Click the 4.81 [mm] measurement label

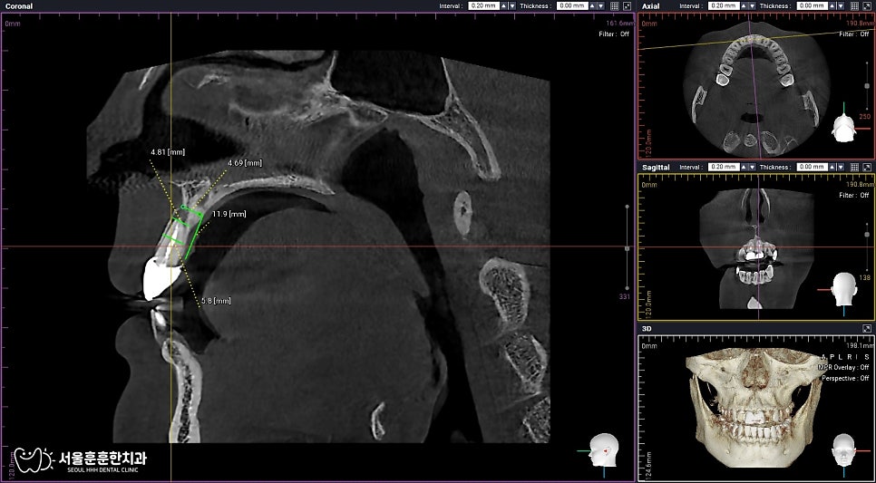pyautogui.click(x=168, y=152)
